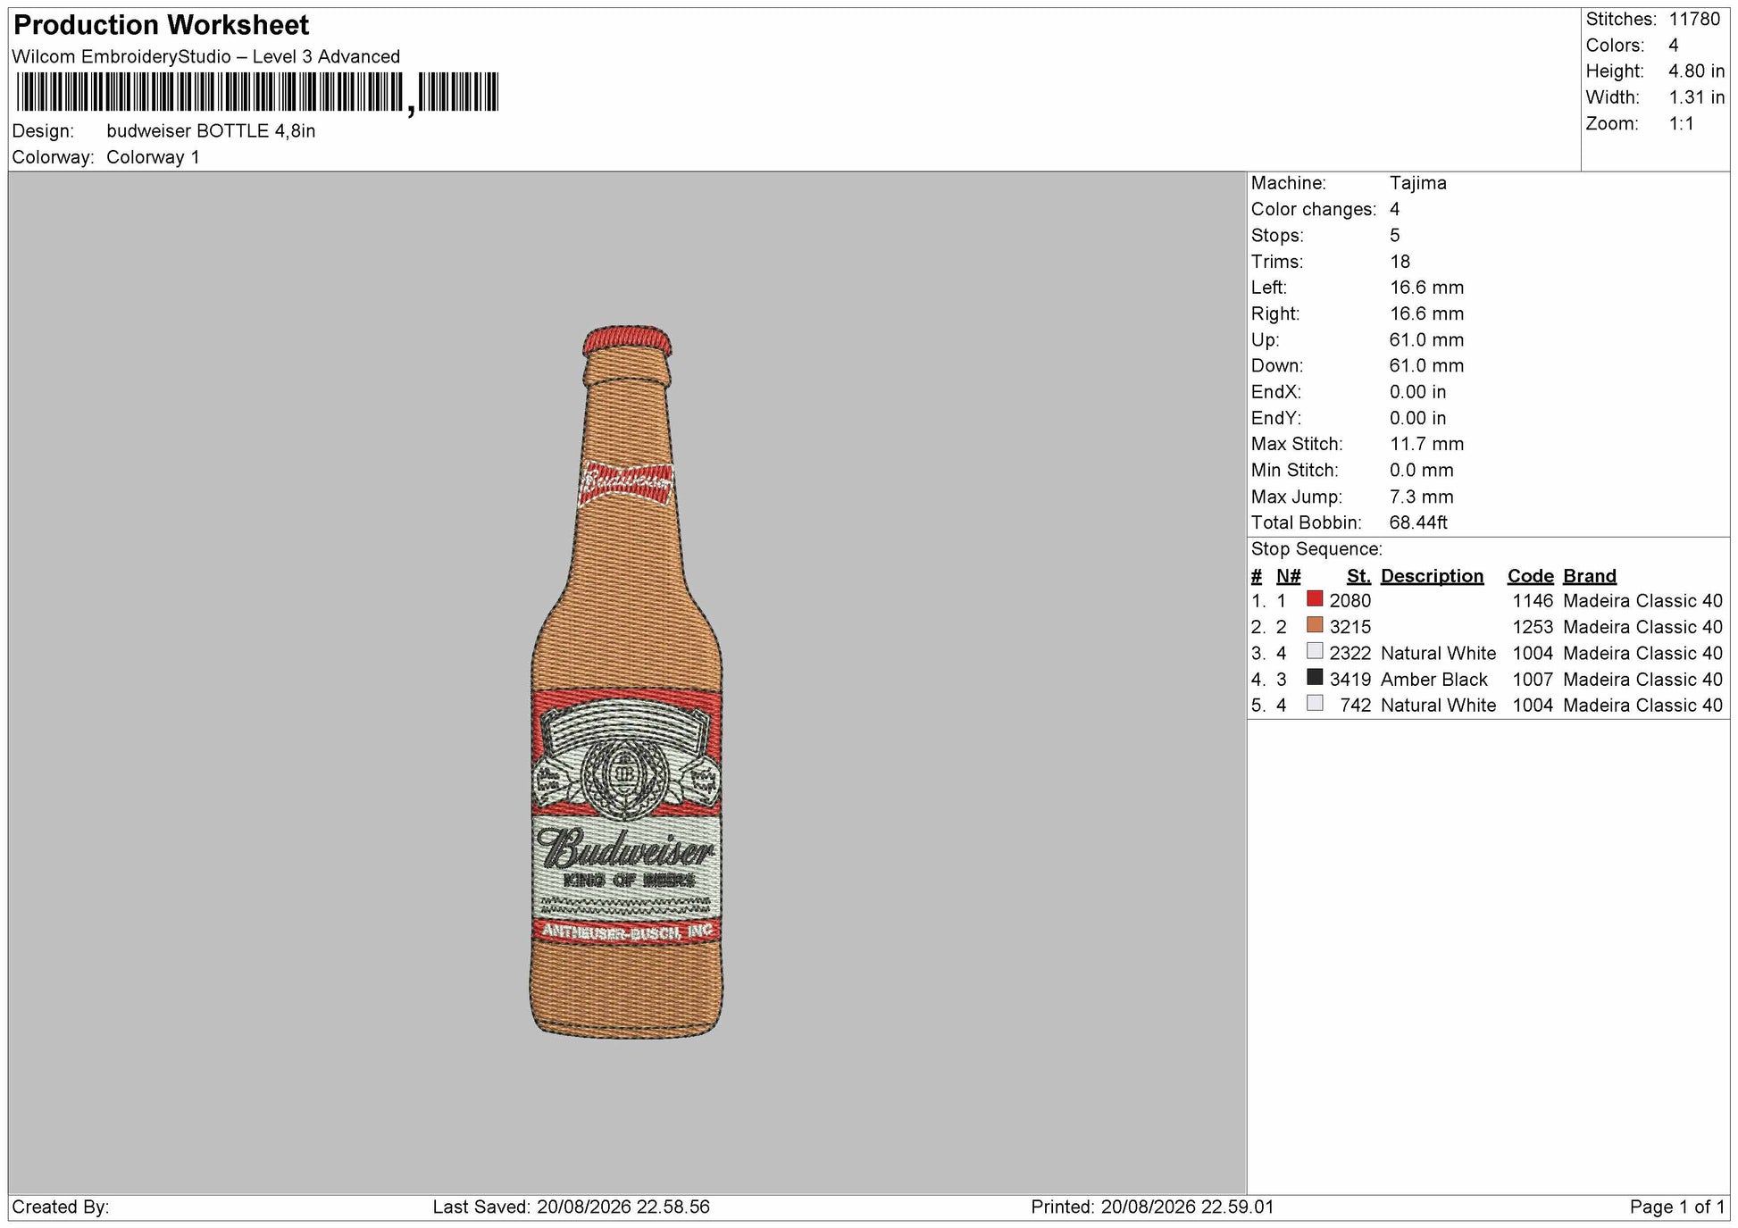The width and height of the screenshot is (1738, 1228).
Task: Click the white swatch in stop row 3
Action: pyautogui.click(x=1315, y=650)
